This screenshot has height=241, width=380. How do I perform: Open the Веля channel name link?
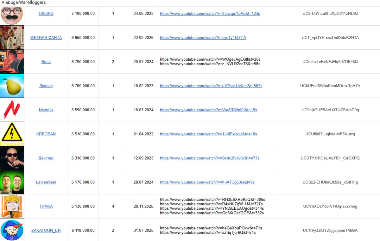coord(46,62)
